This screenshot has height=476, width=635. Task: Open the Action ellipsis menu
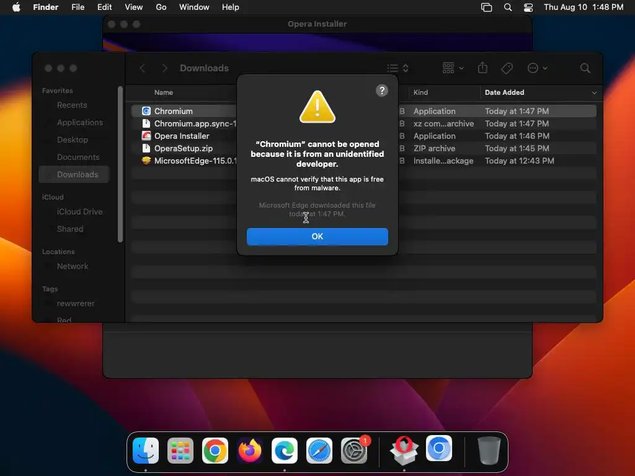click(538, 68)
